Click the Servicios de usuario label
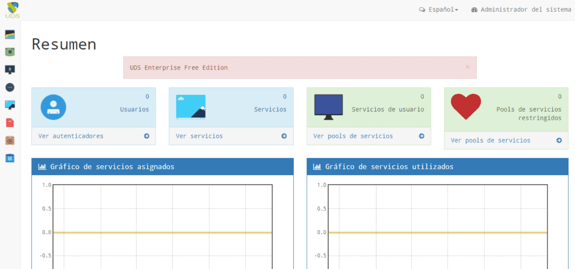The image size is (575, 269). (x=388, y=110)
